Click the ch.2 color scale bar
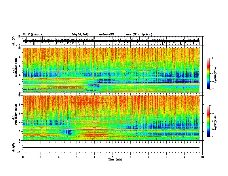This screenshot has height=176, width=228. 208,121
